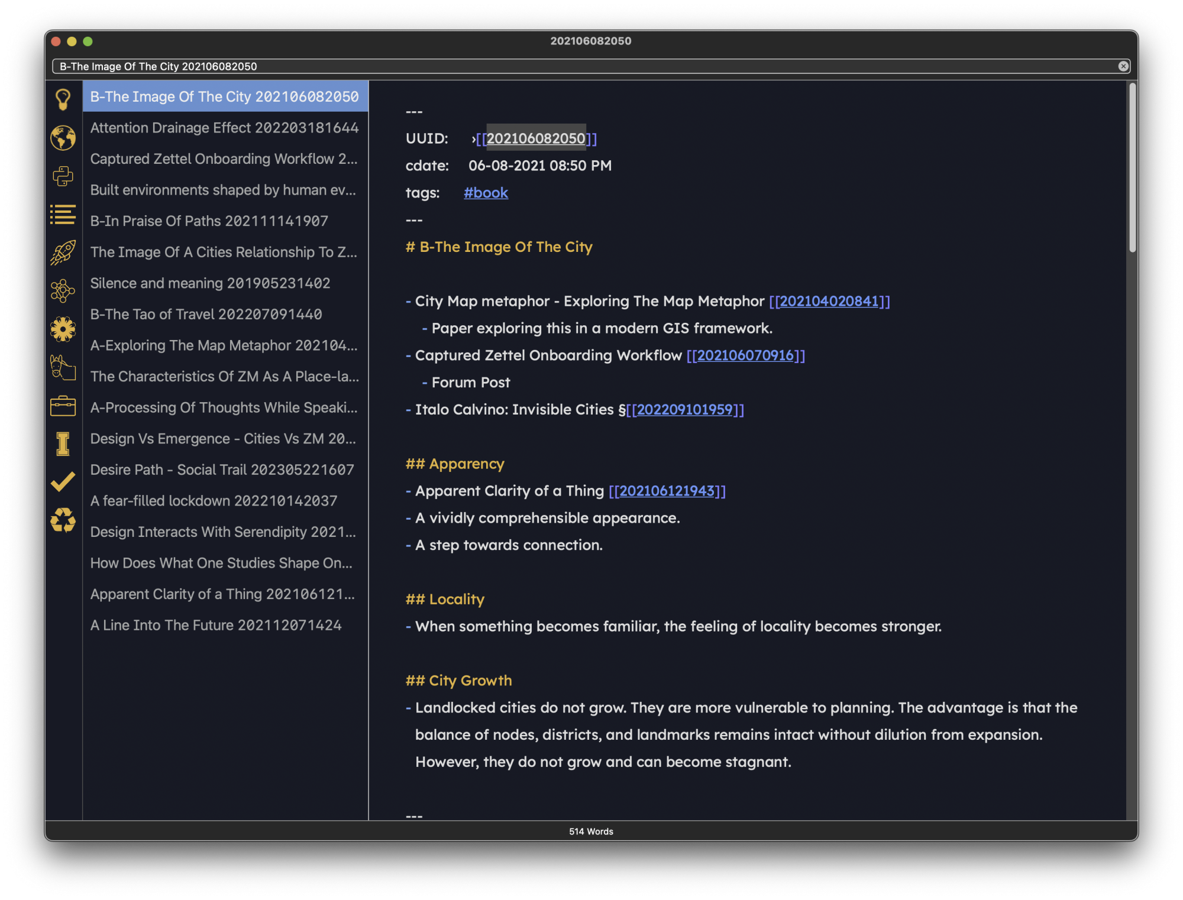Click the recycle icon in sidebar

point(63,520)
